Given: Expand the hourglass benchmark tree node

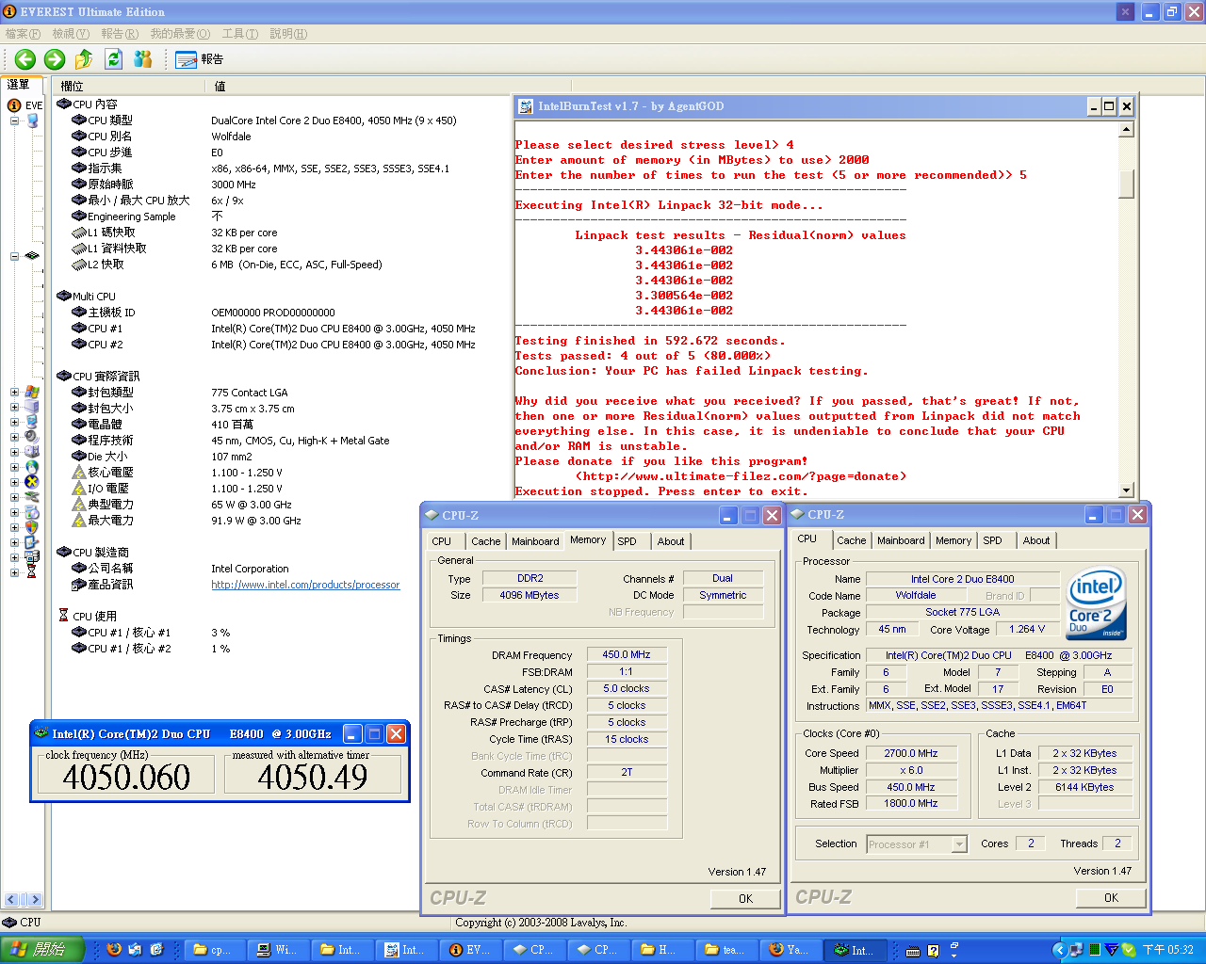Looking at the screenshot, I should click(x=14, y=571).
